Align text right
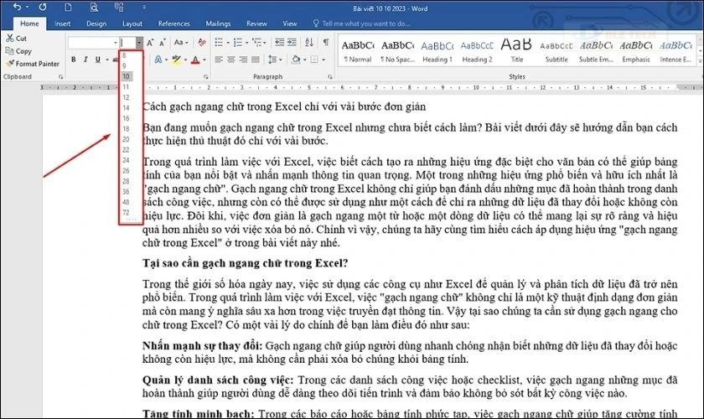The image size is (704, 419). pos(243,59)
